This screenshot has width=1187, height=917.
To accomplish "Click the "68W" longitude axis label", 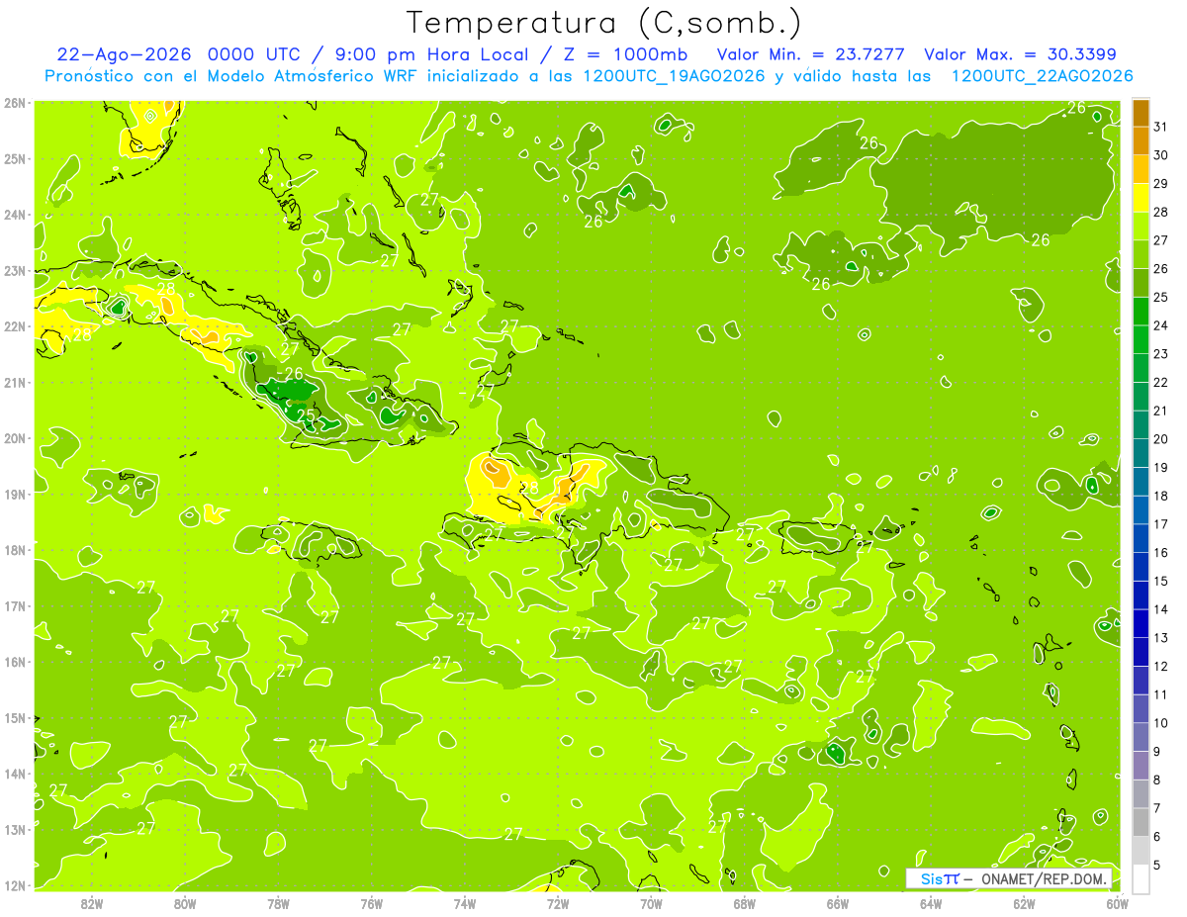I will (x=745, y=903).
